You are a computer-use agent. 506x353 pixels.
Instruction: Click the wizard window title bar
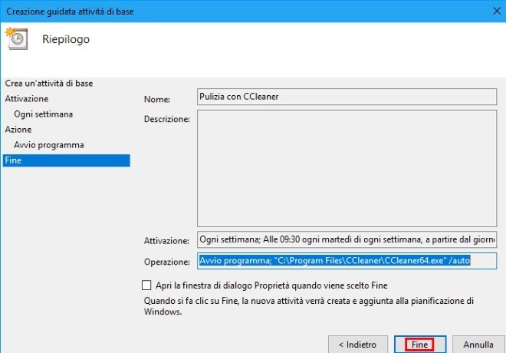[230, 10]
